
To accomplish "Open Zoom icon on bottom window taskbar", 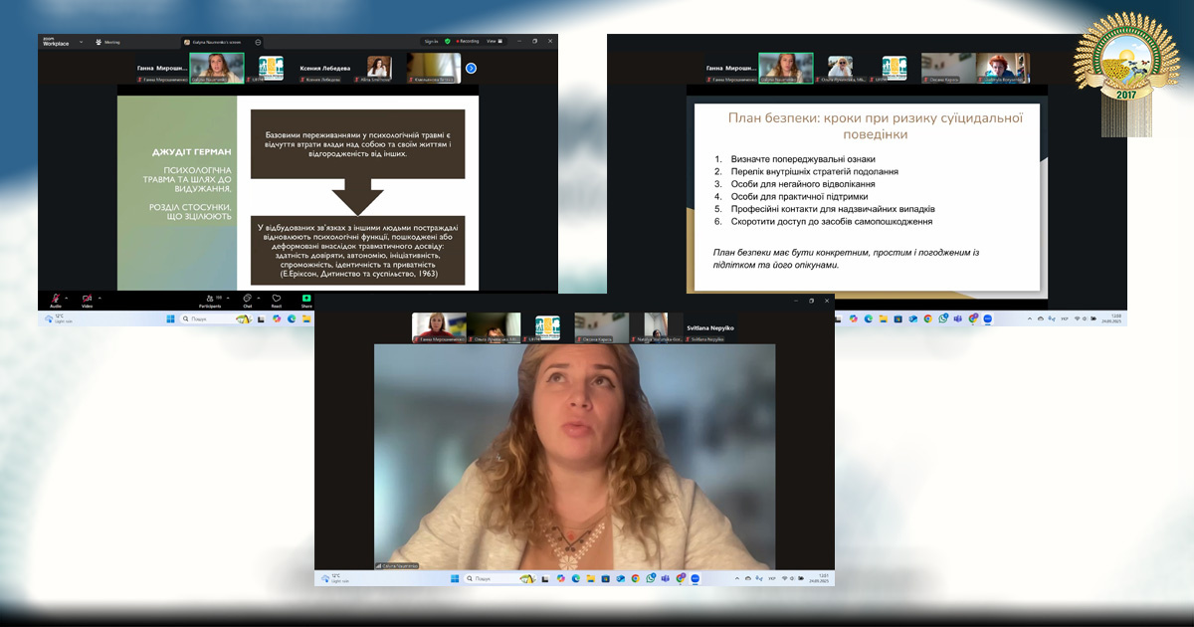I will [695, 578].
